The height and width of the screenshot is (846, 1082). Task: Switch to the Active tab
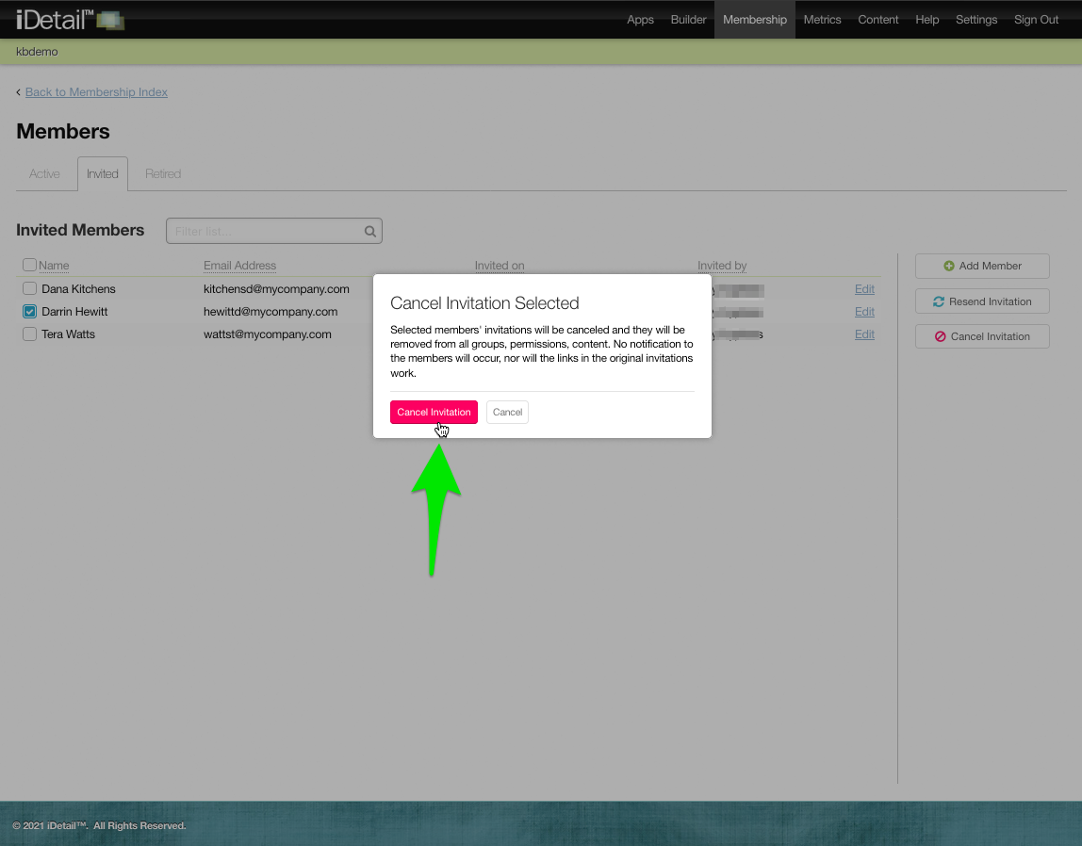[x=44, y=173]
